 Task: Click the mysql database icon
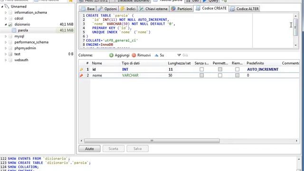(x=10, y=36)
